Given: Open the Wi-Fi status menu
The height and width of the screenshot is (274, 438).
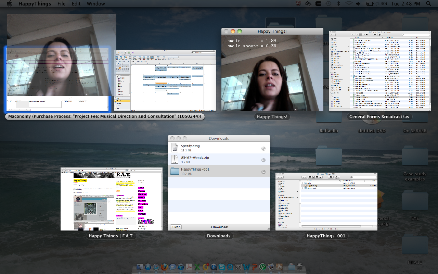Looking at the screenshot, I should [x=349, y=4].
